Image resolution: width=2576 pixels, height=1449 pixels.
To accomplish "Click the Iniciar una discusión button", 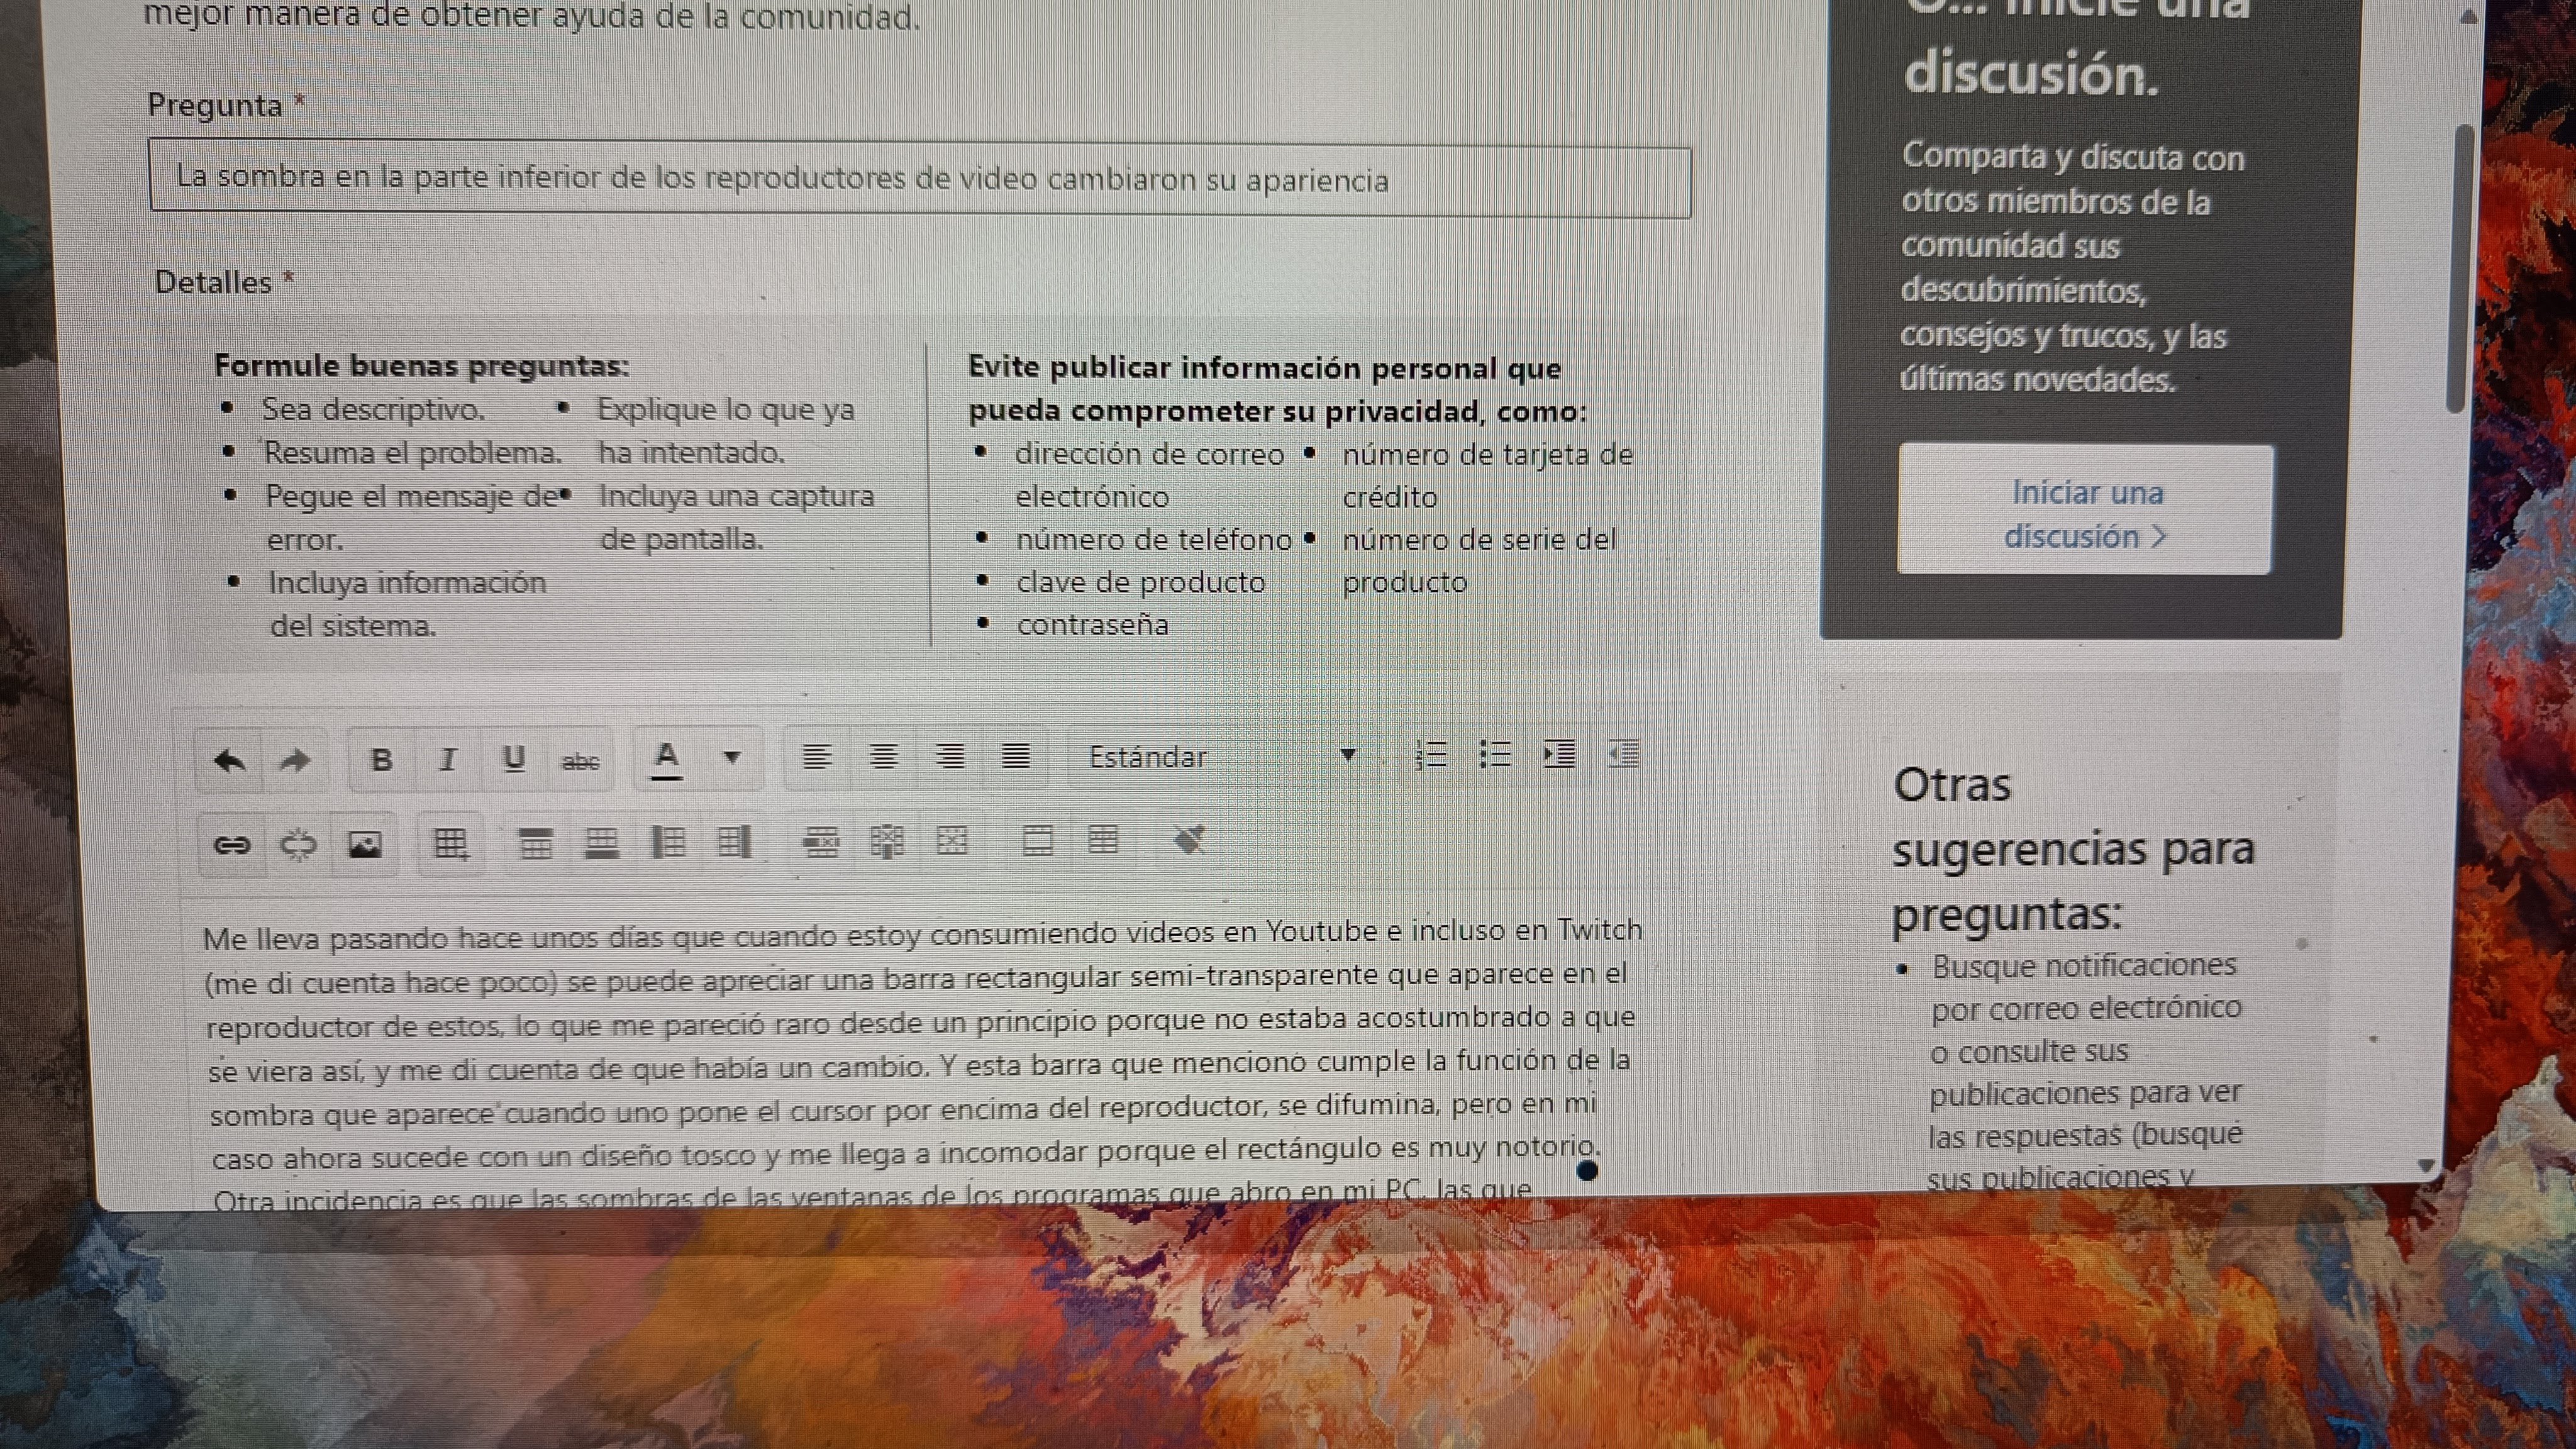I will coord(2085,513).
